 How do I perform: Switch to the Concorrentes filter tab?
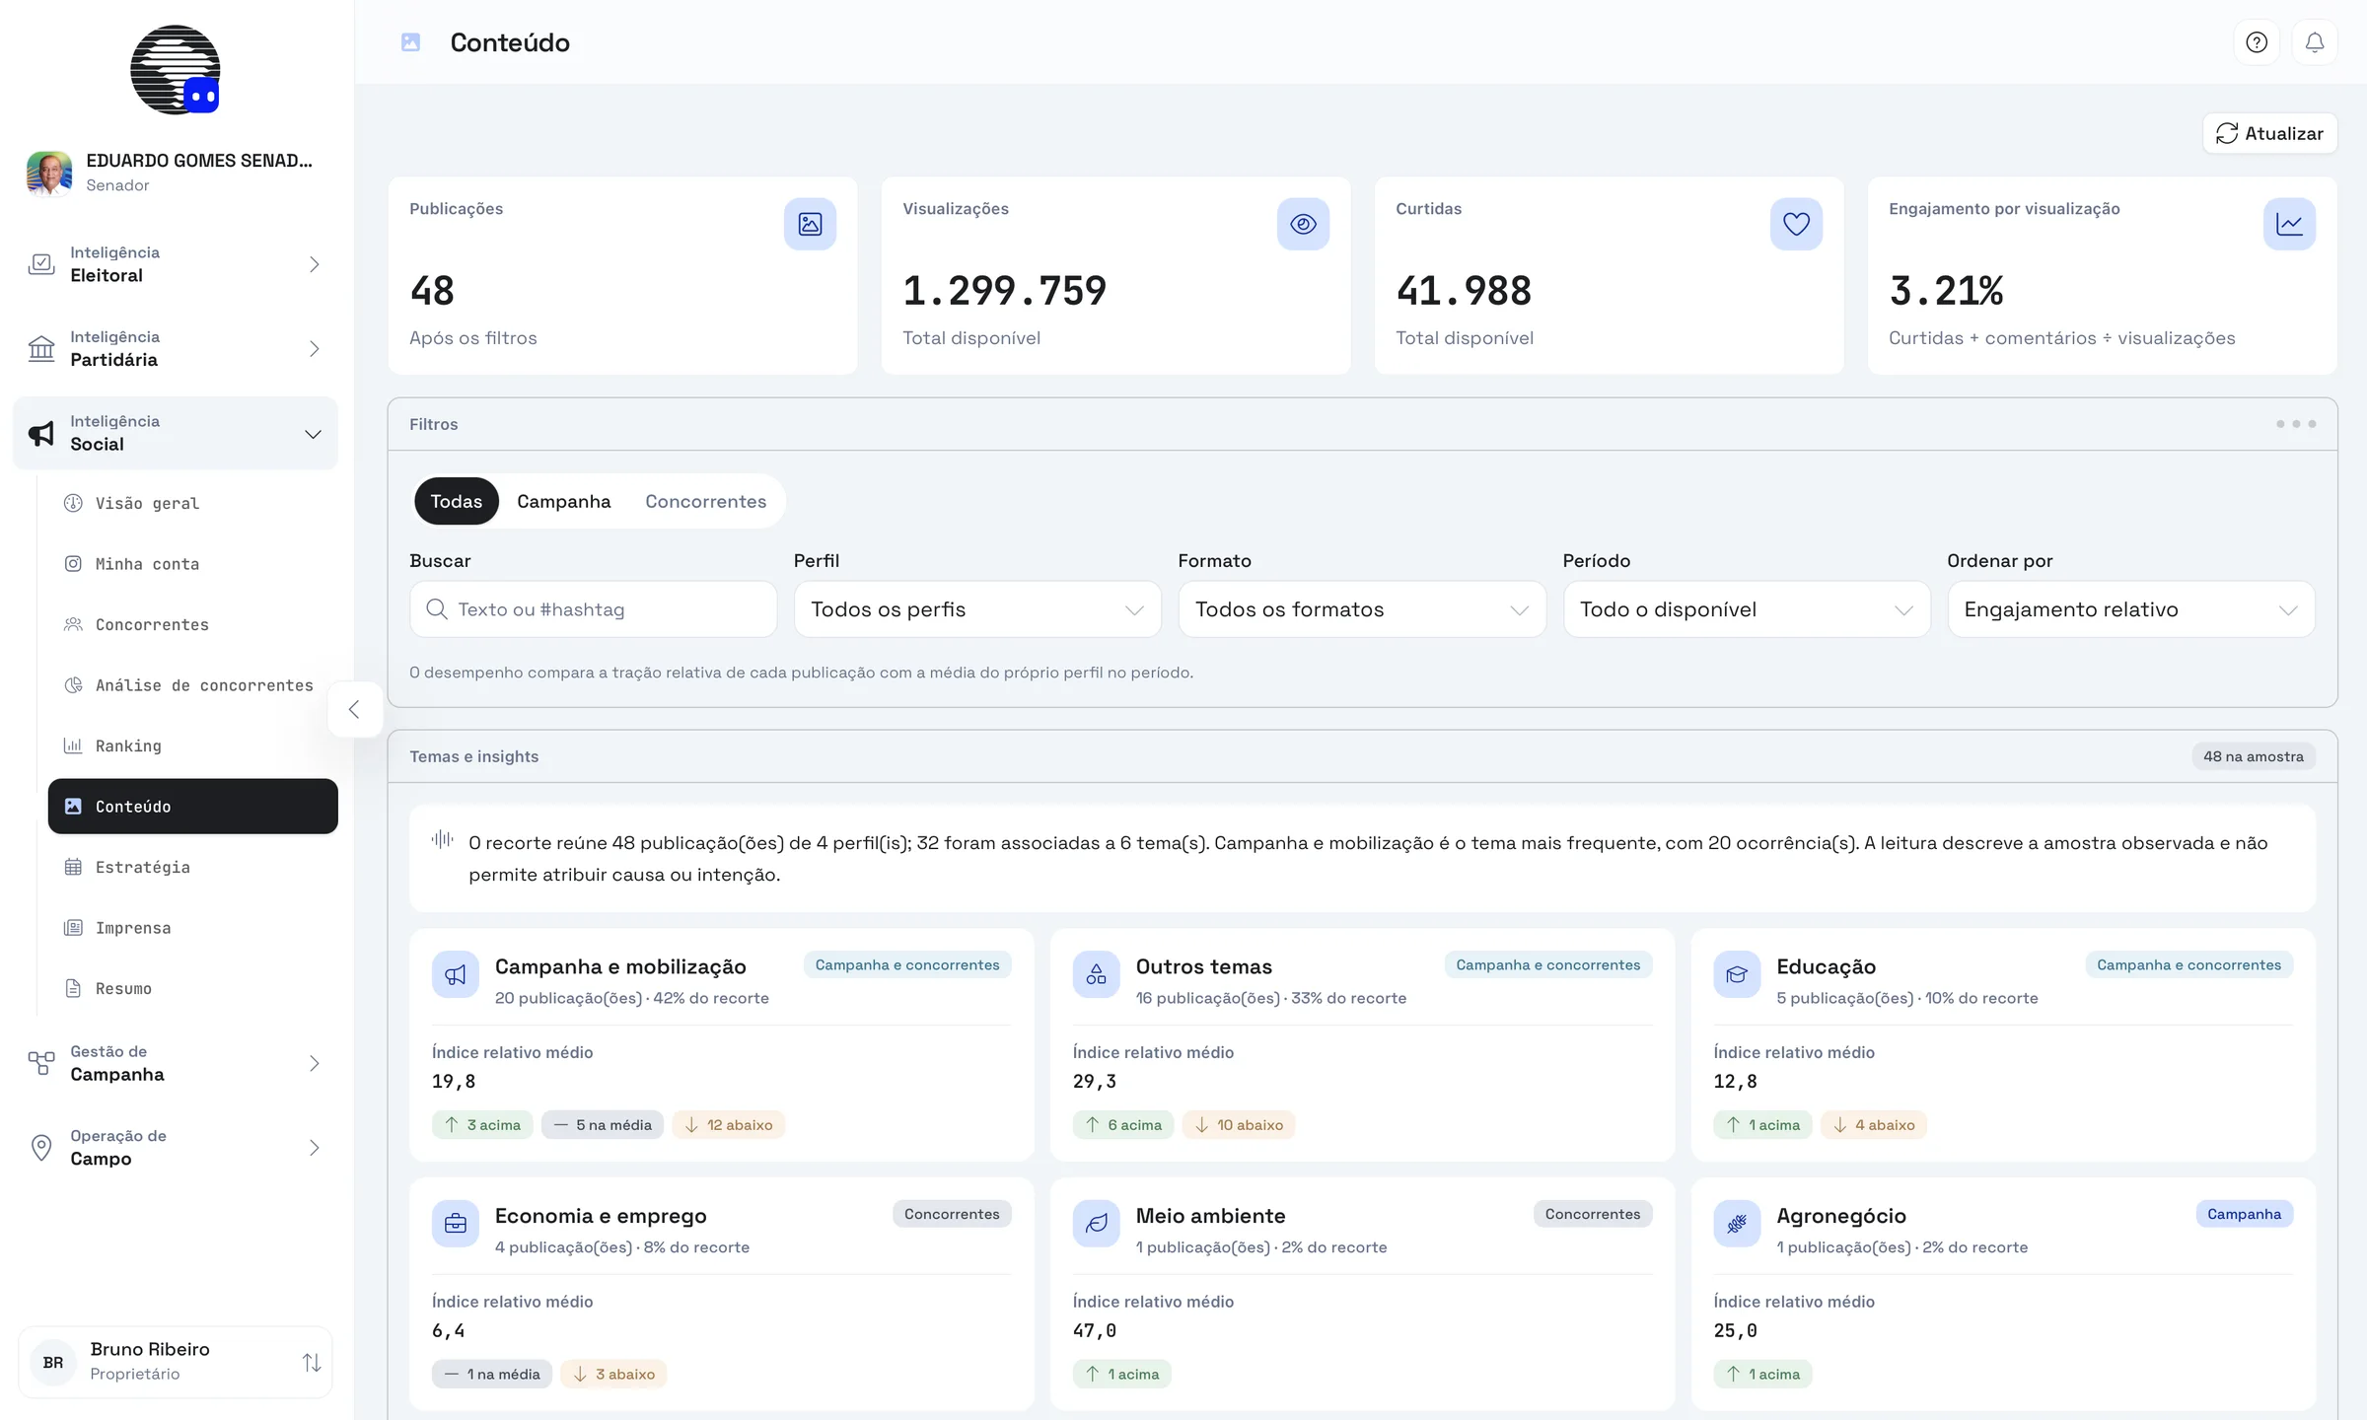706,501
